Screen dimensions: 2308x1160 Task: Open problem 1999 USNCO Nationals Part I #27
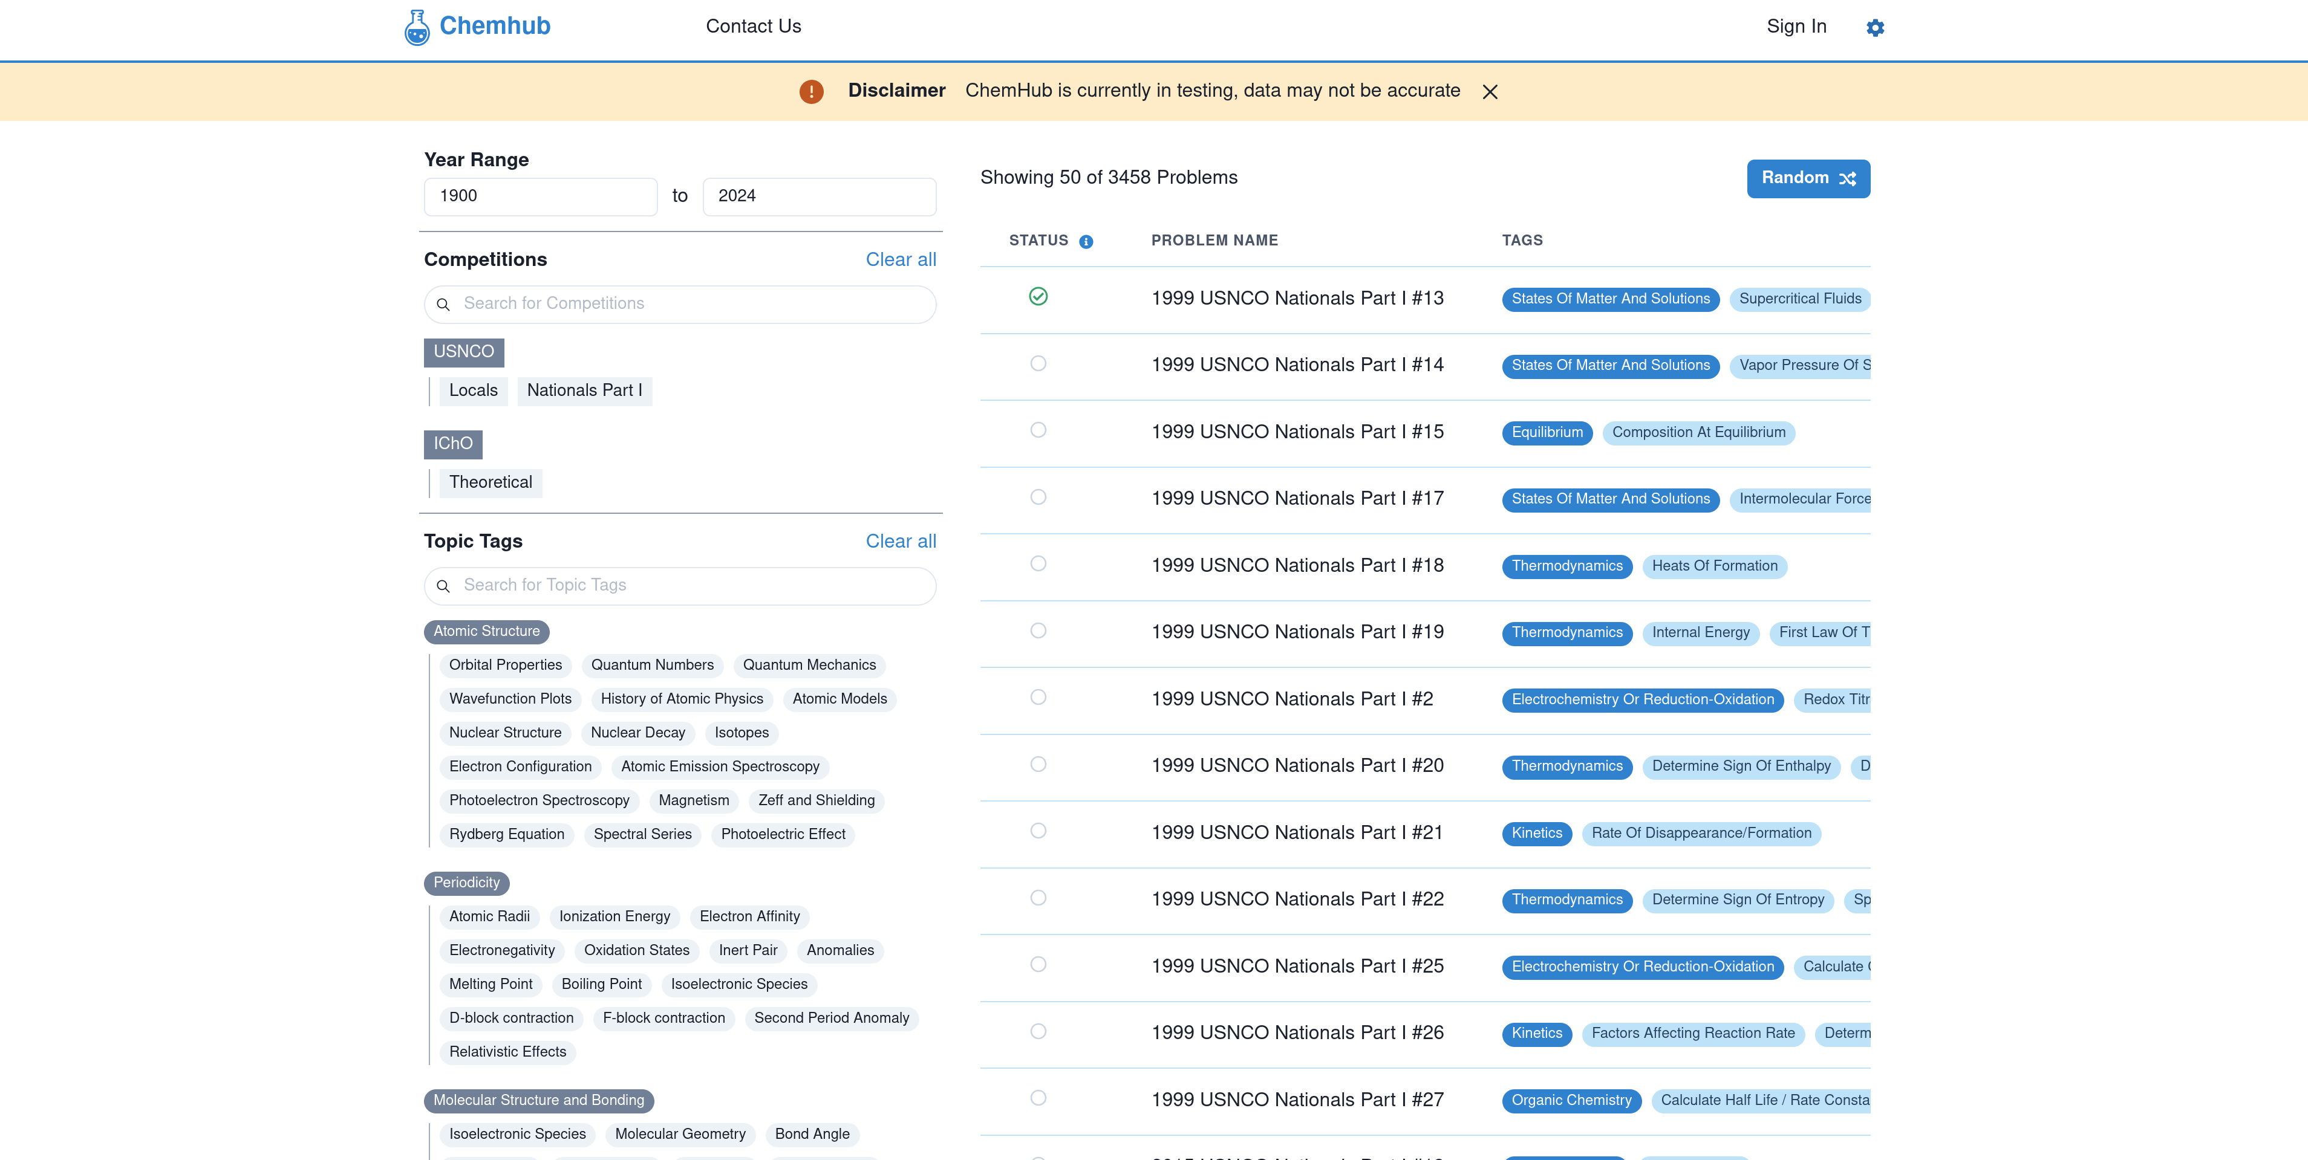pos(1297,1099)
